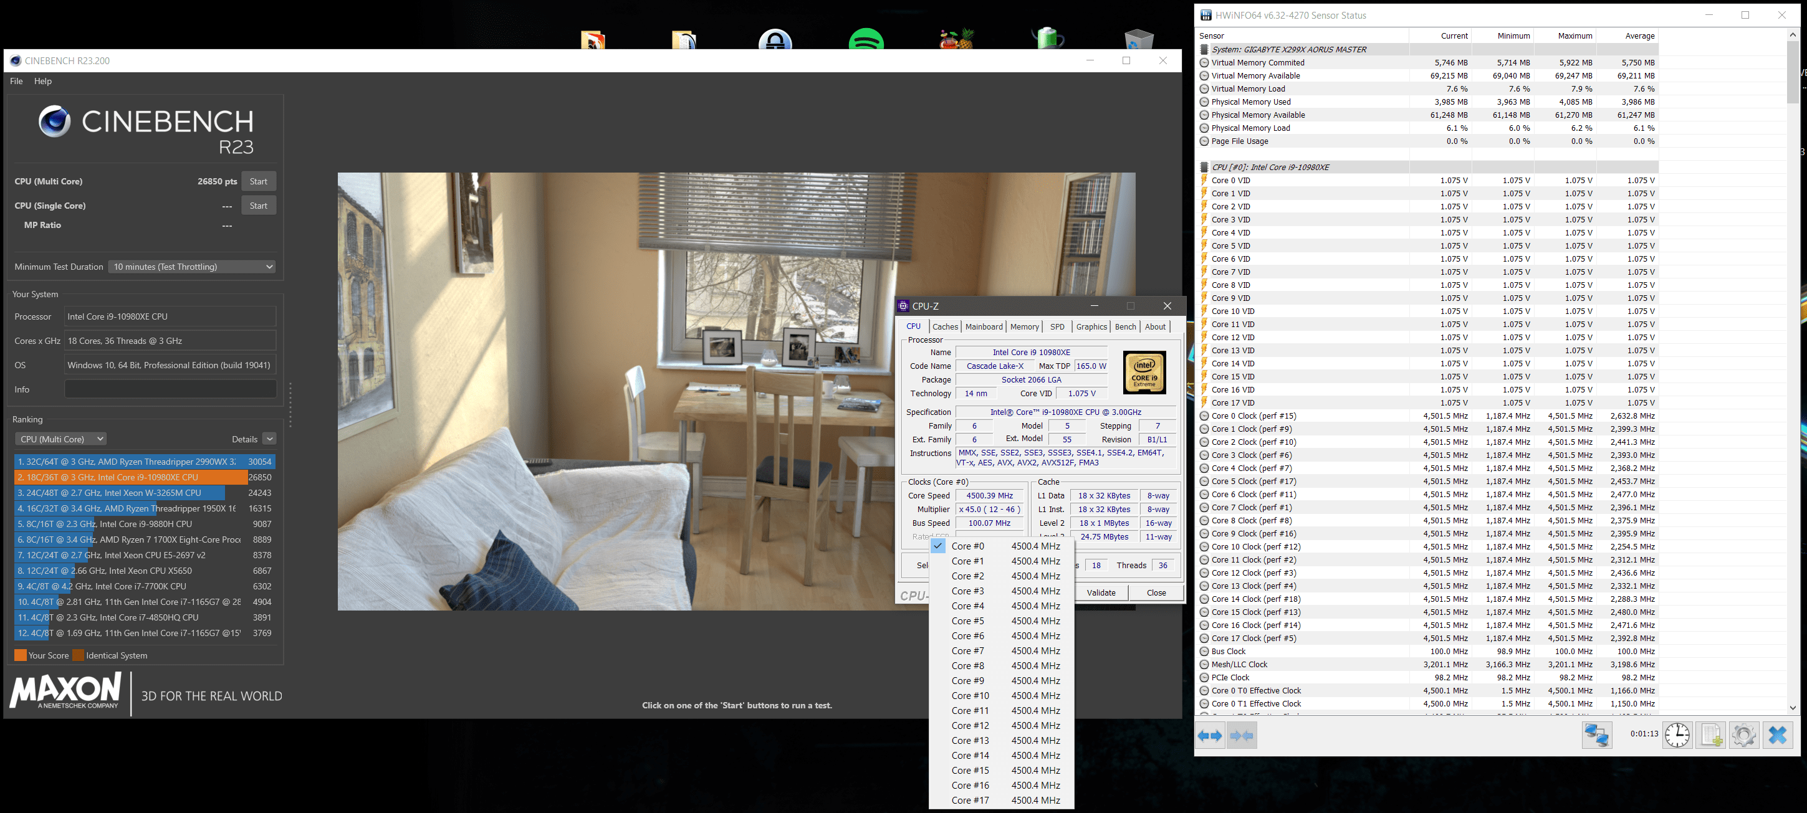
Task: Click the Cinebench title bar icon
Action: point(16,61)
